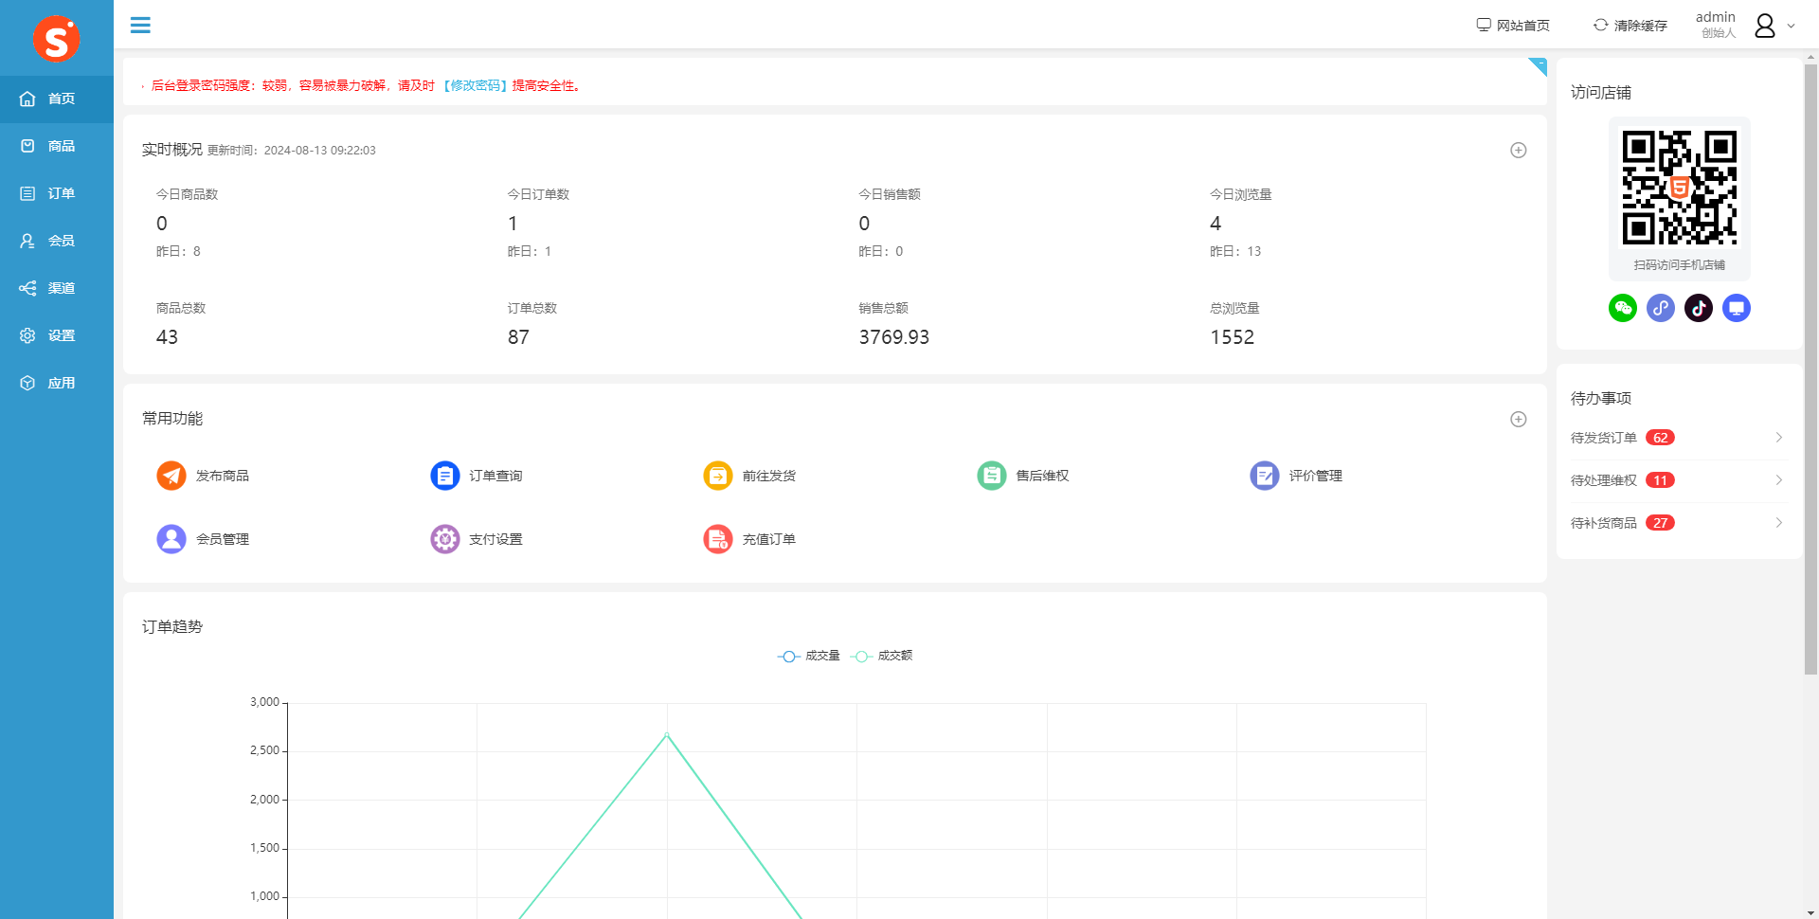Click chevron arrow beside 待处理维权
The width and height of the screenshot is (1819, 919).
tap(1778, 480)
